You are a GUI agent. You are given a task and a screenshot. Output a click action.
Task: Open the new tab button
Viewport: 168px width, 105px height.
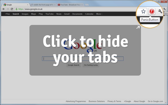(87, 5)
